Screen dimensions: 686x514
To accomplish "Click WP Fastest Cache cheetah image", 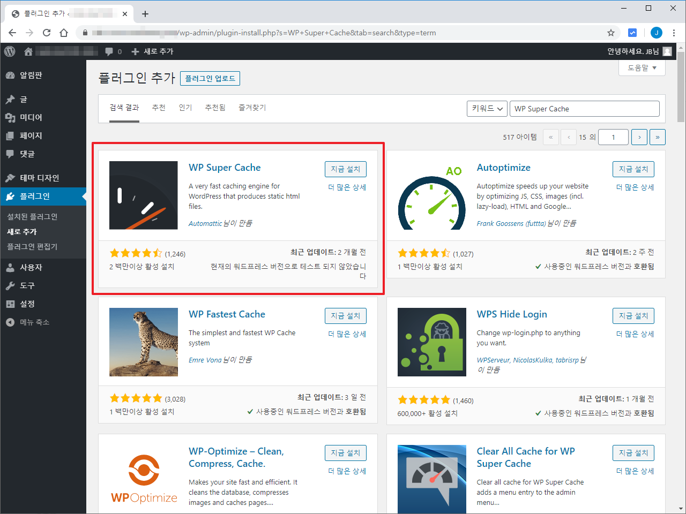I will tap(144, 342).
